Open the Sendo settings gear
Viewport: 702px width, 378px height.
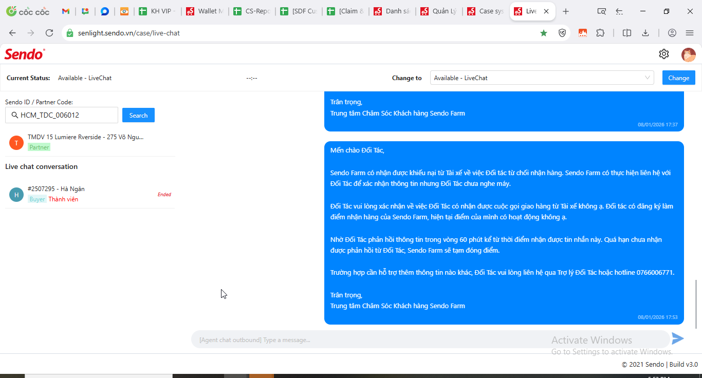coord(664,54)
